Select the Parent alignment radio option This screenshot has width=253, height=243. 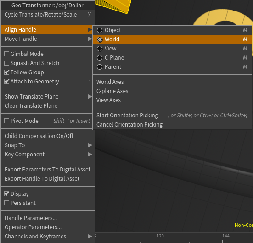tap(100, 67)
